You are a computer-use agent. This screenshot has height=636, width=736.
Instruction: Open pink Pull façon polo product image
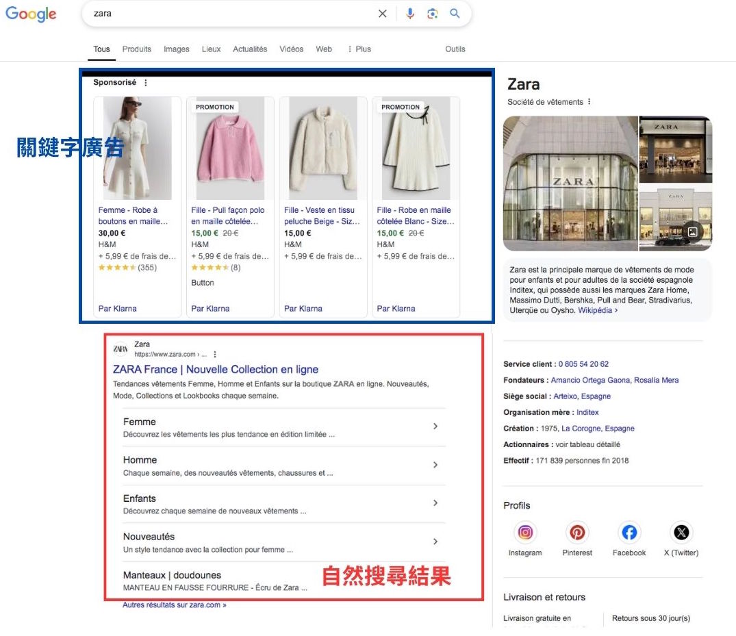tap(230, 149)
